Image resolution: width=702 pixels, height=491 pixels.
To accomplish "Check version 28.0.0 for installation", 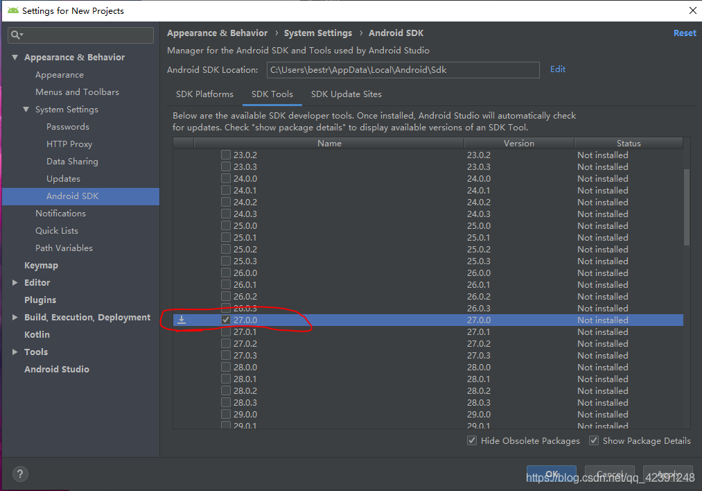I will click(x=226, y=367).
